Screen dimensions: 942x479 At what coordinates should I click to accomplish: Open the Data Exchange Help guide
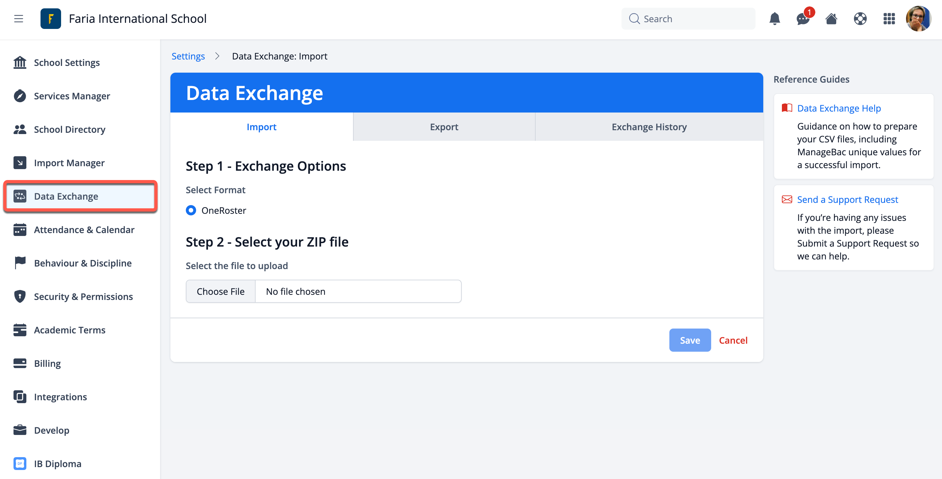(x=838, y=108)
